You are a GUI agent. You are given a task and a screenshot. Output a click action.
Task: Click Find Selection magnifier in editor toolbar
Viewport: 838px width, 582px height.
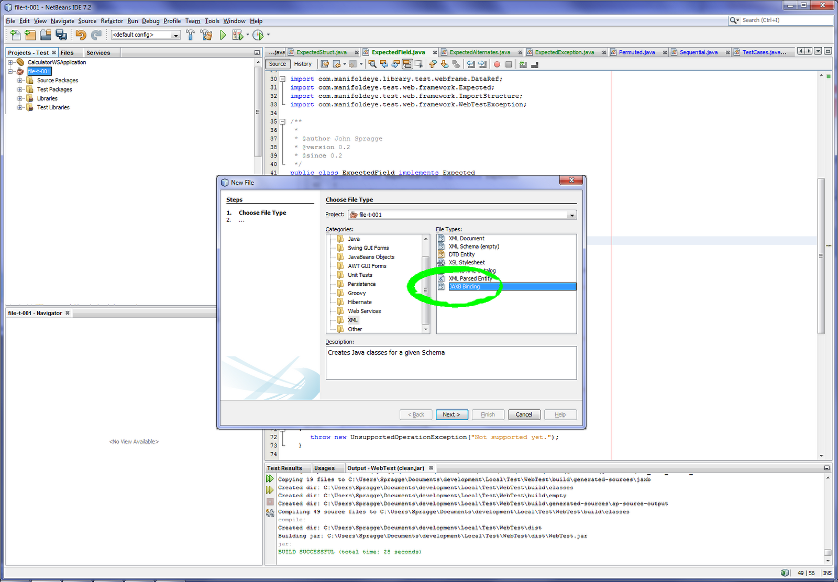tap(372, 64)
